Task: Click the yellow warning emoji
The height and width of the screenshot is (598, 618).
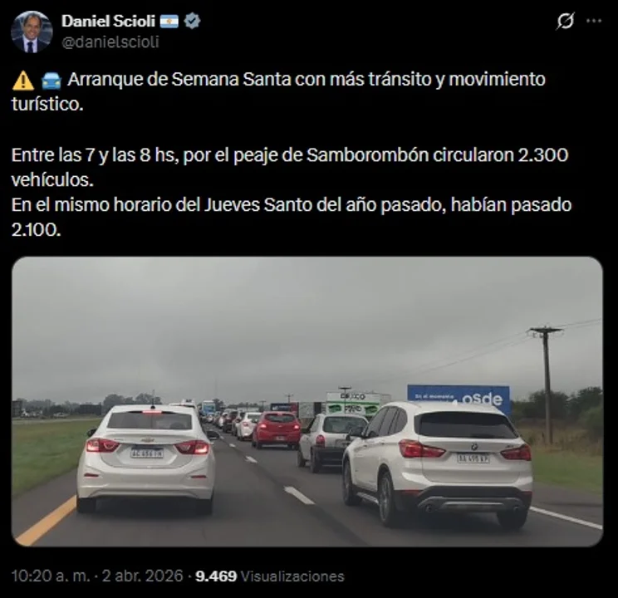Action: pyautogui.click(x=23, y=80)
